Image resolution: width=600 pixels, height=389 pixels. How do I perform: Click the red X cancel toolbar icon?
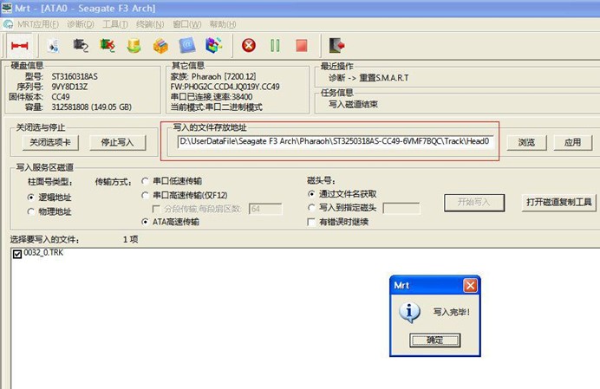tap(249, 44)
